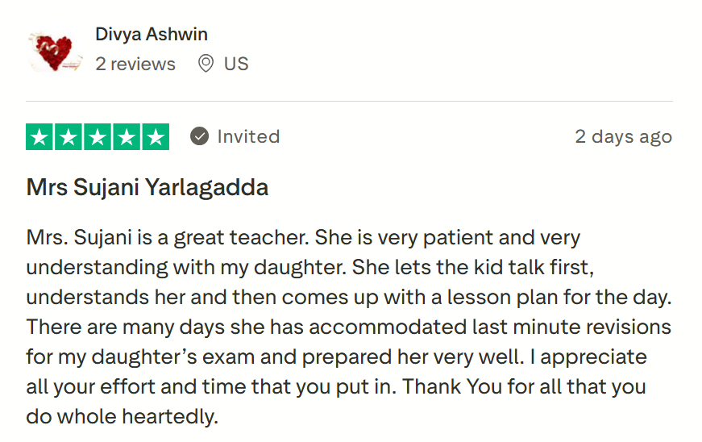The height and width of the screenshot is (442, 702).
Task: Click the US country label
Action: click(x=236, y=64)
